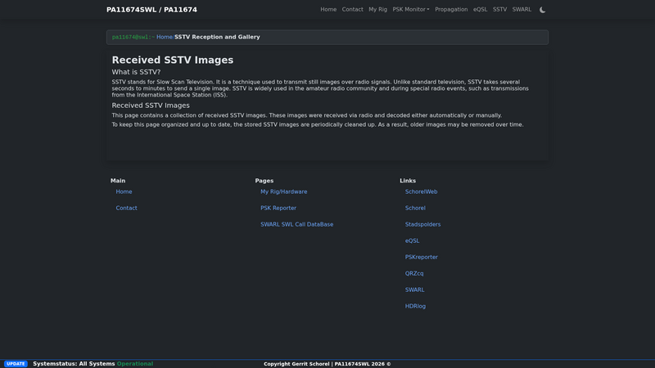Click the PA11674SWL / PA11674 site title

click(151, 10)
